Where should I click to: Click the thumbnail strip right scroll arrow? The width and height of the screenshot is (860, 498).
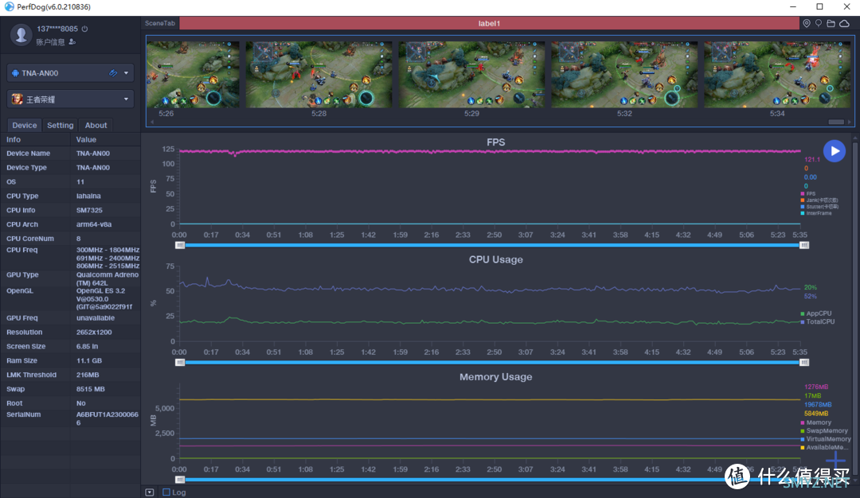849,123
